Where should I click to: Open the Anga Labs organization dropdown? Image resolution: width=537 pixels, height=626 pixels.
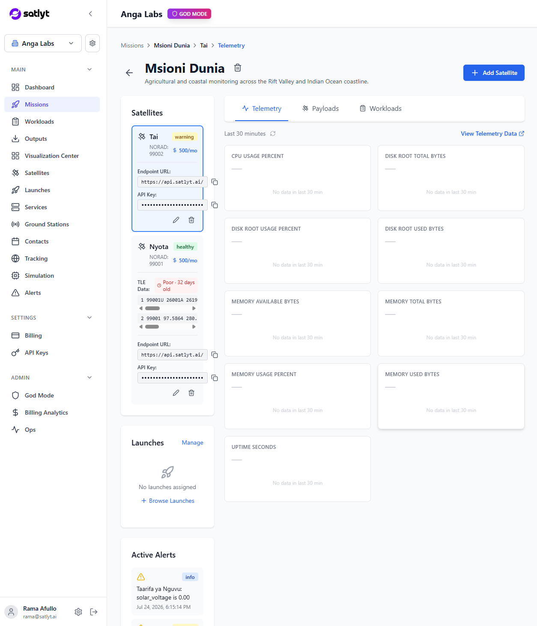tap(43, 43)
